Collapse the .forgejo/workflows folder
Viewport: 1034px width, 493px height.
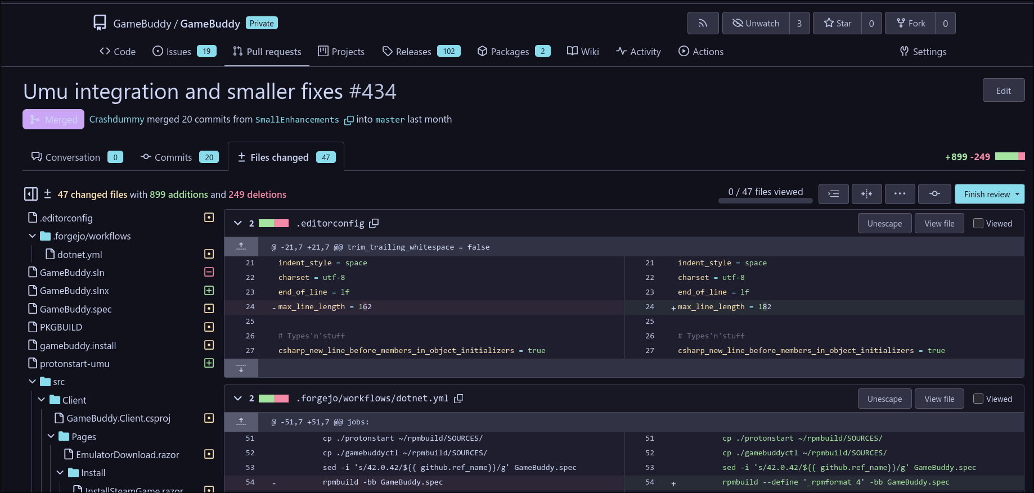[32, 236]
